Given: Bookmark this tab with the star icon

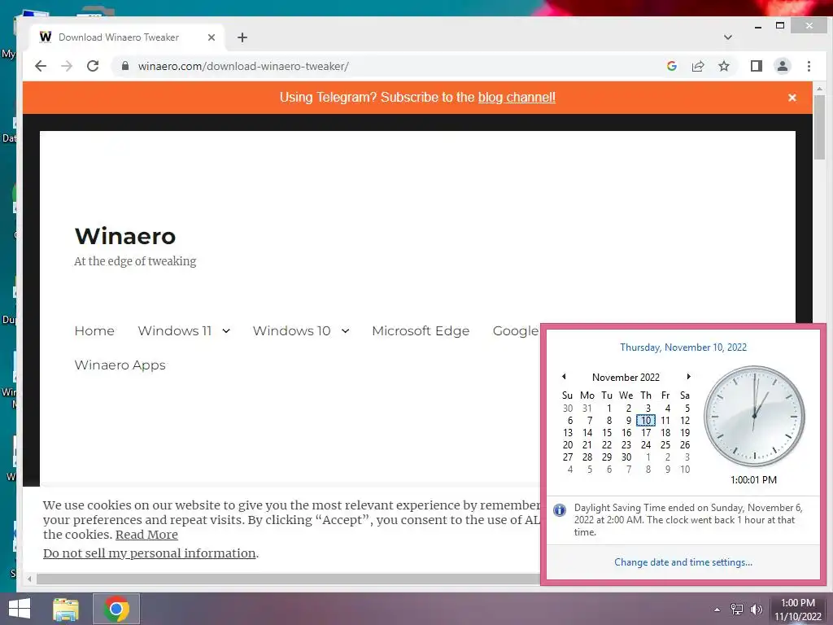Looking at the screenshot, I should click(x=724, y=66).
